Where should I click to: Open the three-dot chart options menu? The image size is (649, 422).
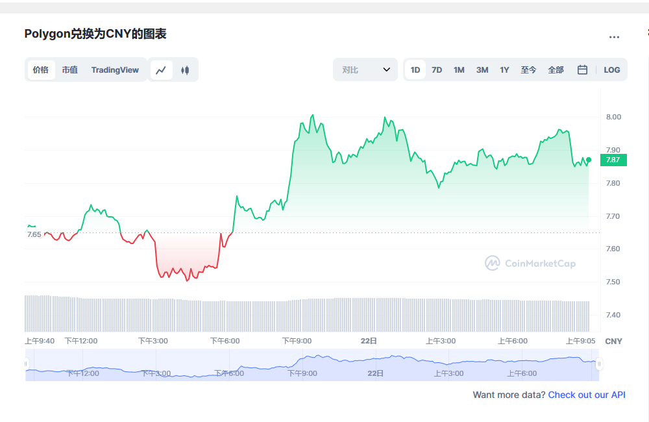pos(613,37)
